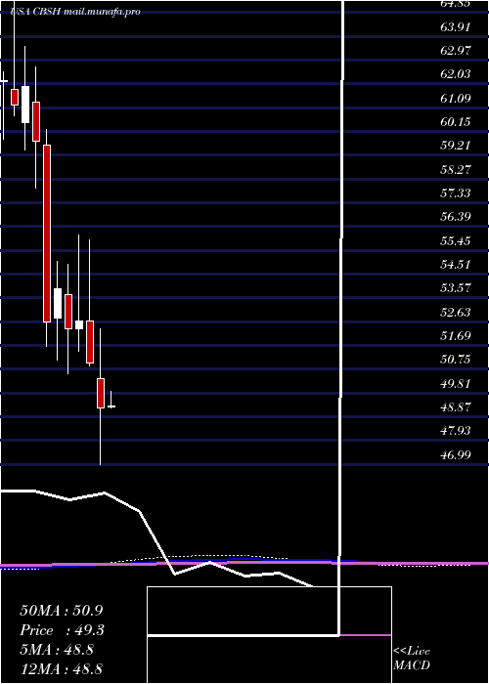Click the 'Price : 49.3' readout
Screen dimensions: 489x684
pyautogui.click(x=62, y=630)
